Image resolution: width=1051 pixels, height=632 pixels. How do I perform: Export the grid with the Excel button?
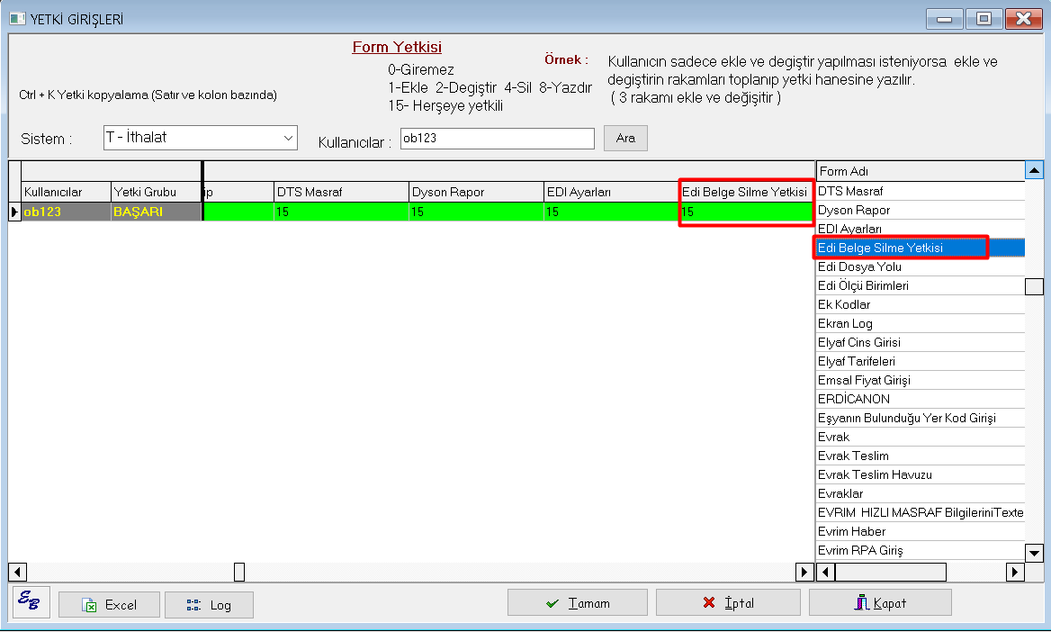(109, 604)
